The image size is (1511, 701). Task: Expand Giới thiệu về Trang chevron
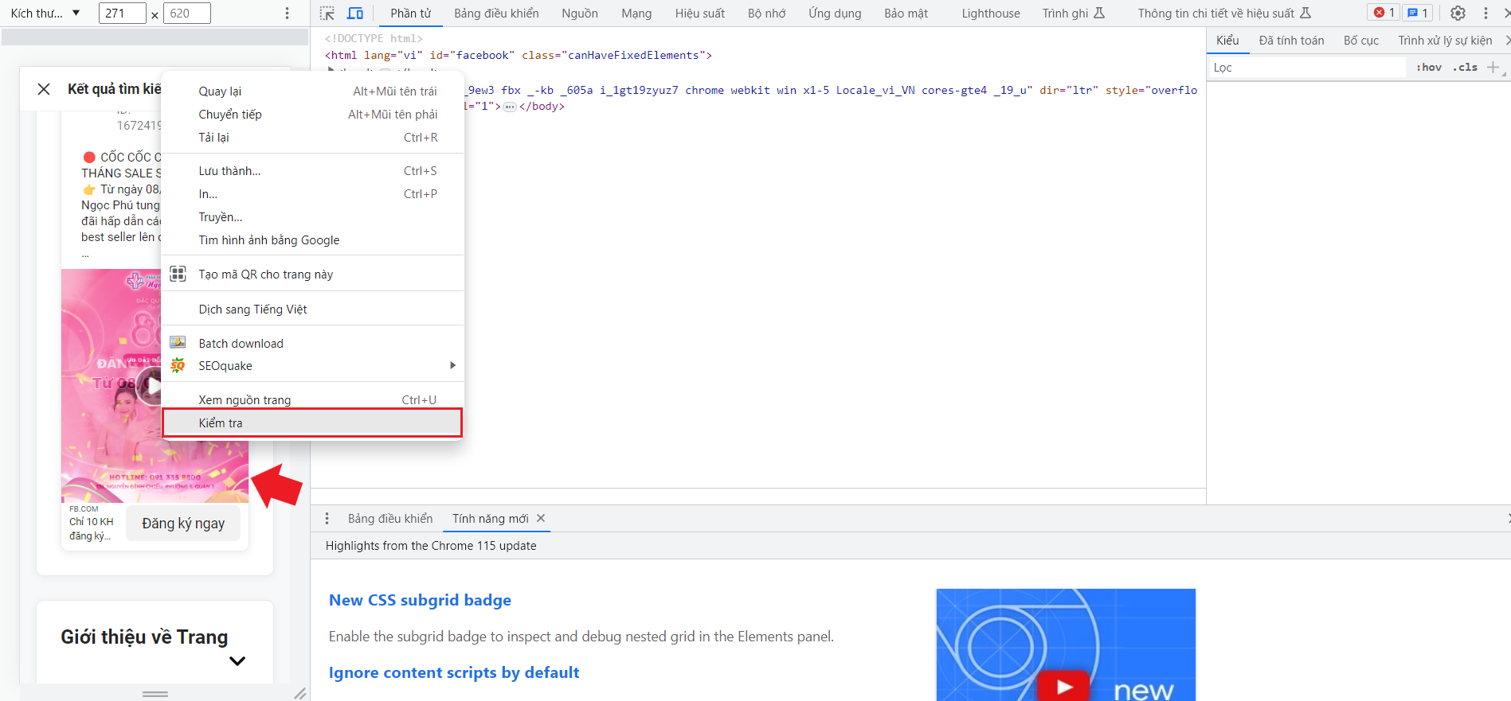pyautogui.click(x=237, y=661)
